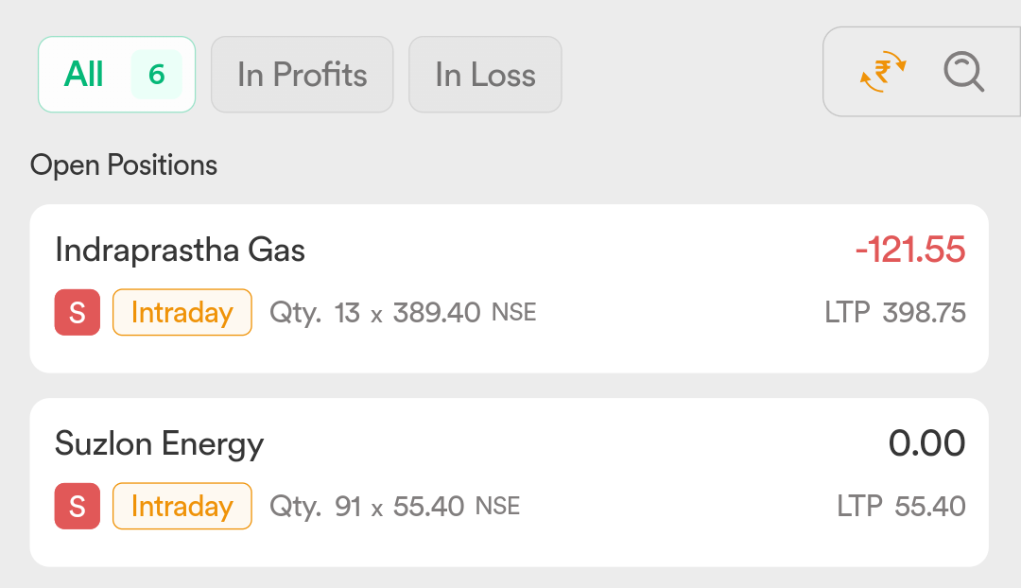1021x588 pixels.
Task: Click Indraprastha Gas red S sell badge
Action: pos(78,313)
